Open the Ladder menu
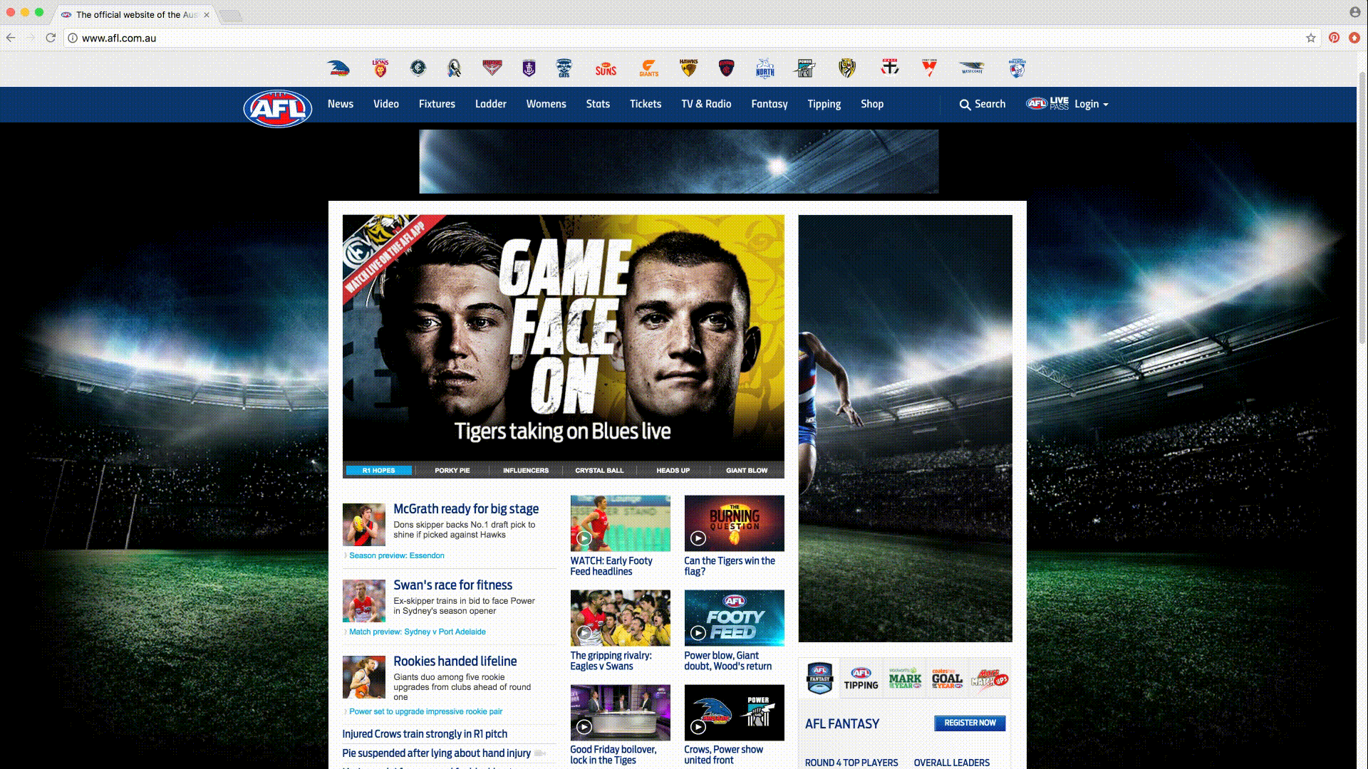The height and width of the screenshot is (769, 1368). coord(491,104)
